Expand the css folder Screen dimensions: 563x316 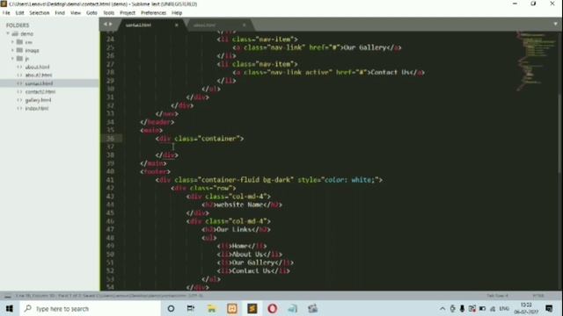[12, 42]
